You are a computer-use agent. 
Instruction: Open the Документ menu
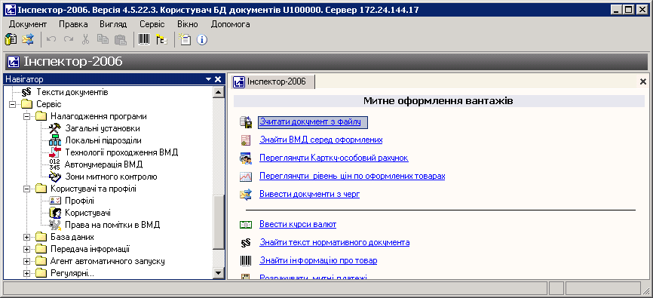pyautogui.click(x=28, y=24)
